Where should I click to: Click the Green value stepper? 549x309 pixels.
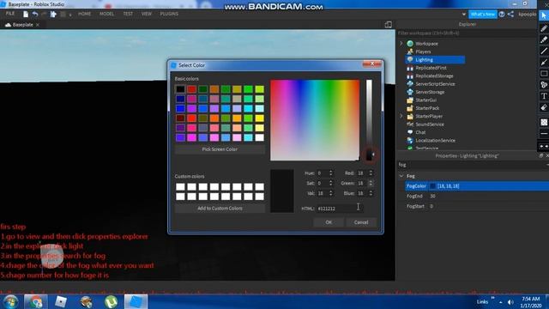click(x=371, y=183)
